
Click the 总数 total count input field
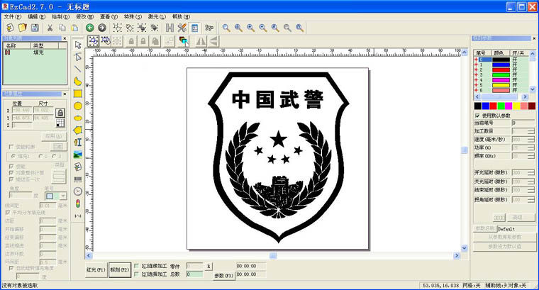(194, 274)
